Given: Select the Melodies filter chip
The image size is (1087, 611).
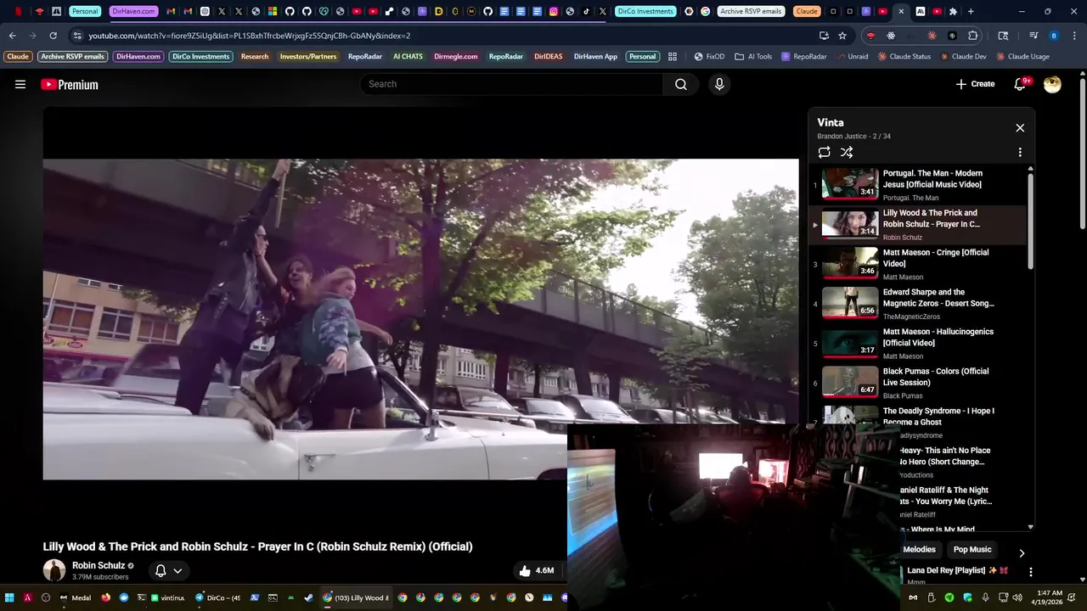Looking at the screenshot, I should pos(919,549).
